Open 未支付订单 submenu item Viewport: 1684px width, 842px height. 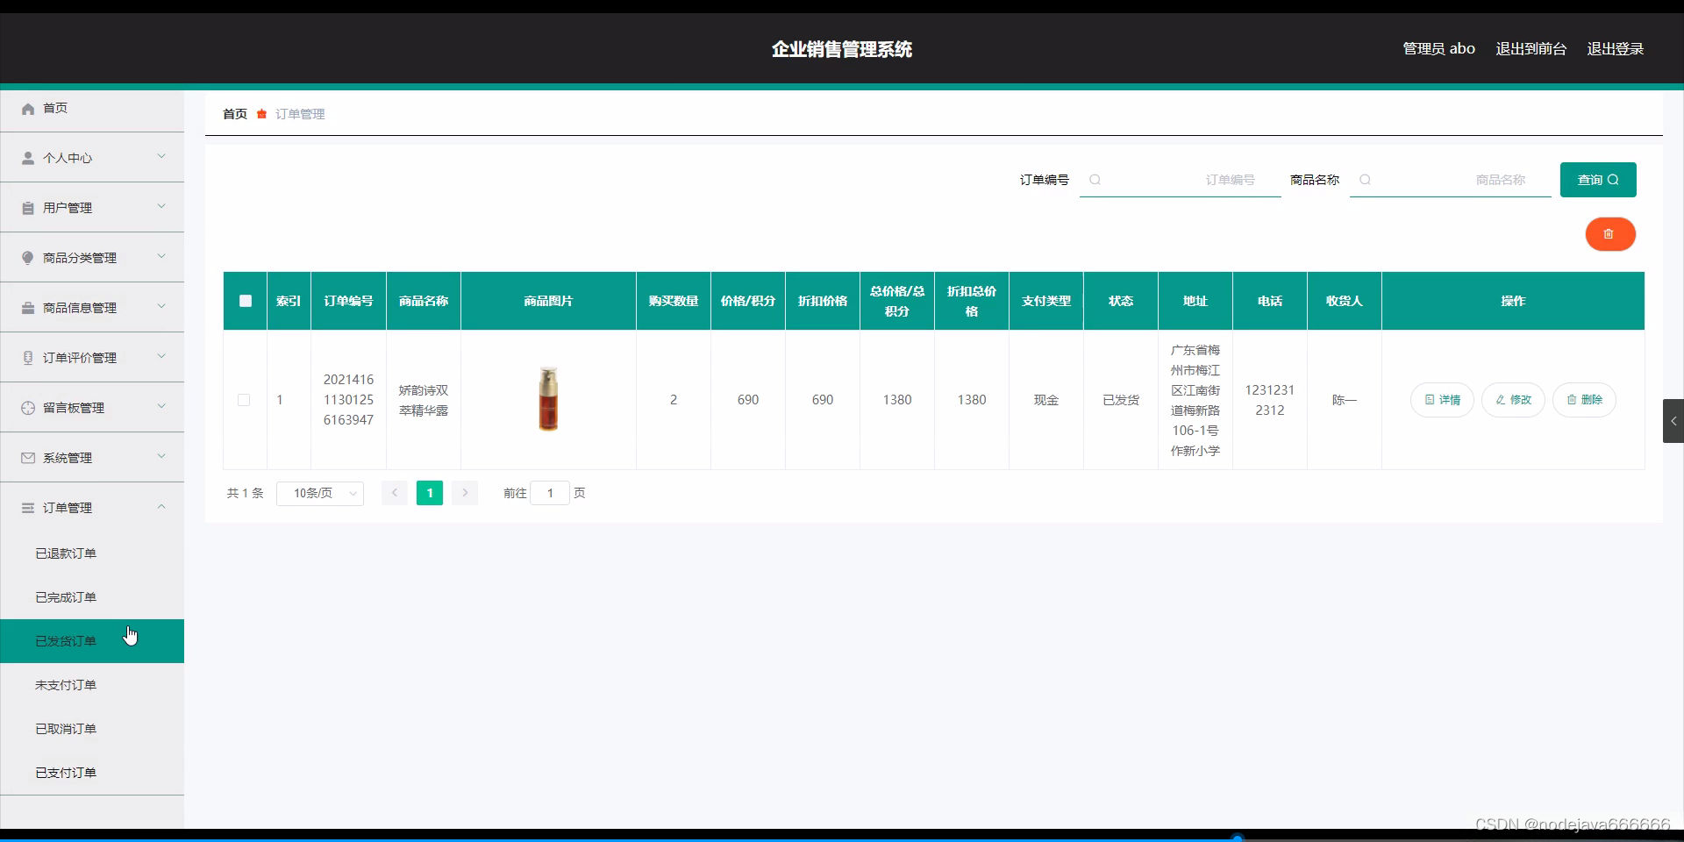click(x=92, y=685)
